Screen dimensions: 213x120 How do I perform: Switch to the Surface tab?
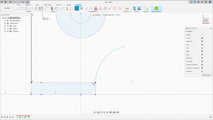(28, 5)
